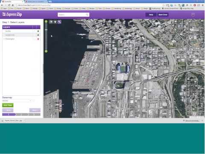Toggle checkbox of the second layer row
The image size is (205, 154).
pyautogui.click(x=38, y=35)
